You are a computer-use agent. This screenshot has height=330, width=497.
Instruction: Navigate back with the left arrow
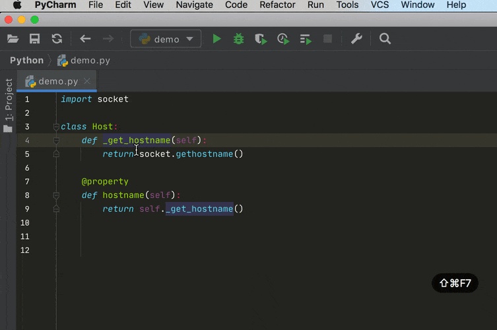coord(85,39)
